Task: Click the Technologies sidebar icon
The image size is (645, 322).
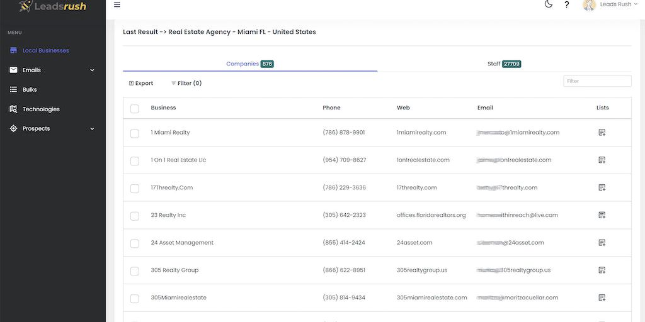Action: tap(13, 109)
